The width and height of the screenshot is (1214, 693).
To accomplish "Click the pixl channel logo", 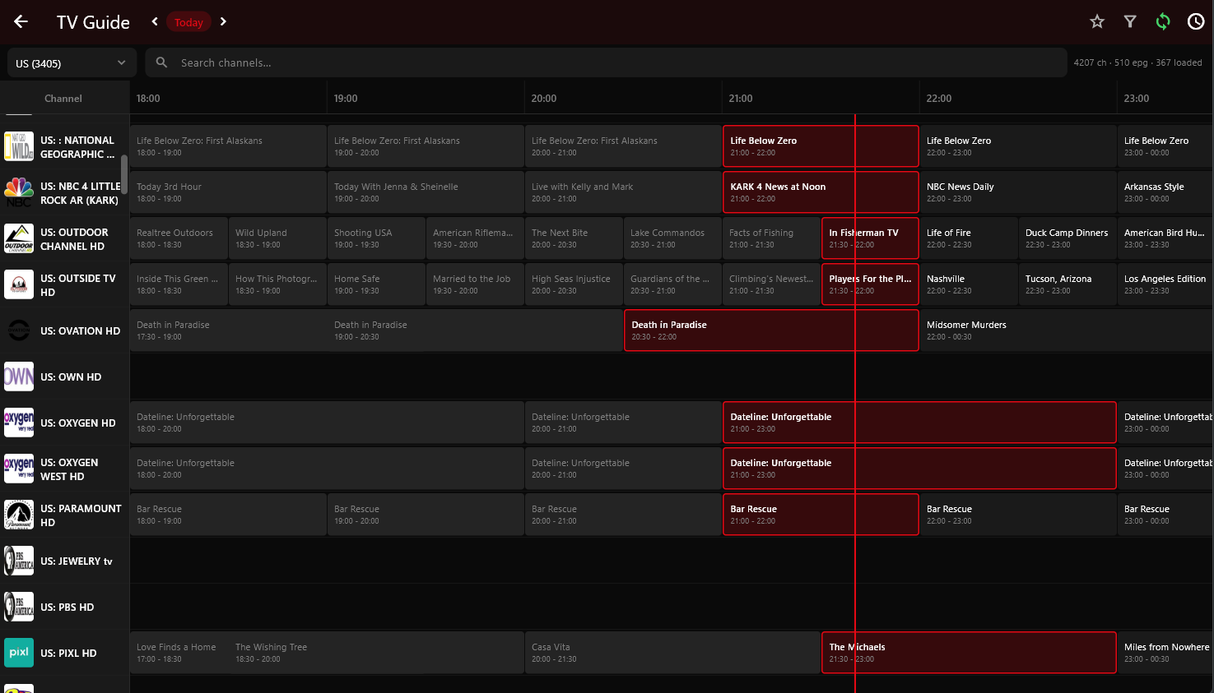I will click(x=19, y=652).
